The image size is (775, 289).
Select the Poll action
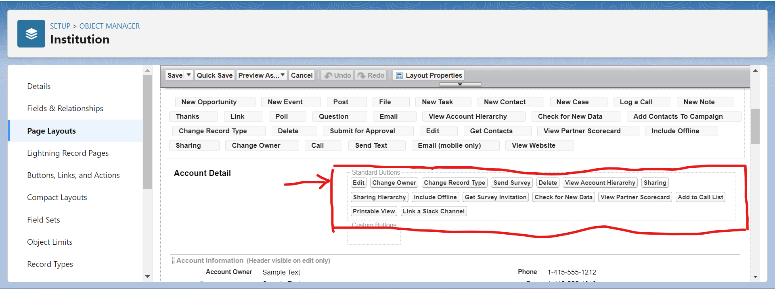287,116
